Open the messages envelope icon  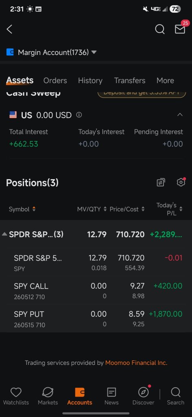[180, 29]
